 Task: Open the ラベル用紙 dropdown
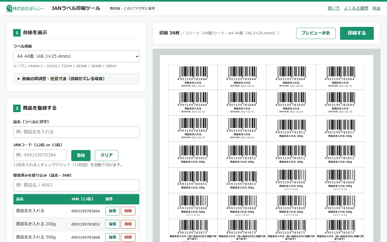coord(76,56)
